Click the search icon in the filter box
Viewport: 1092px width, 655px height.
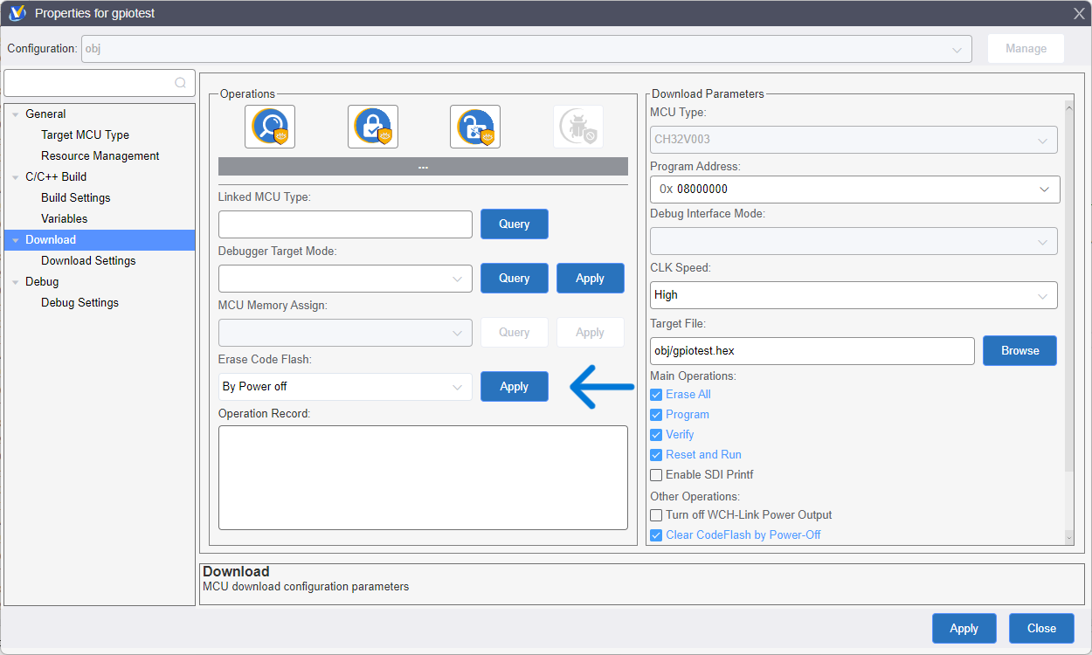coord(180,83)
